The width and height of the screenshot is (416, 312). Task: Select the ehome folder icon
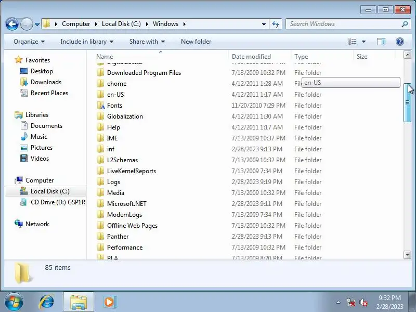click(x=100, y=84)
